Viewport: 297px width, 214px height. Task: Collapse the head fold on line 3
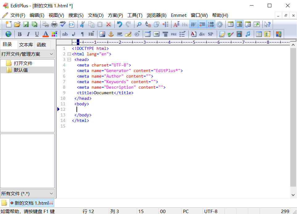(69, 59)
